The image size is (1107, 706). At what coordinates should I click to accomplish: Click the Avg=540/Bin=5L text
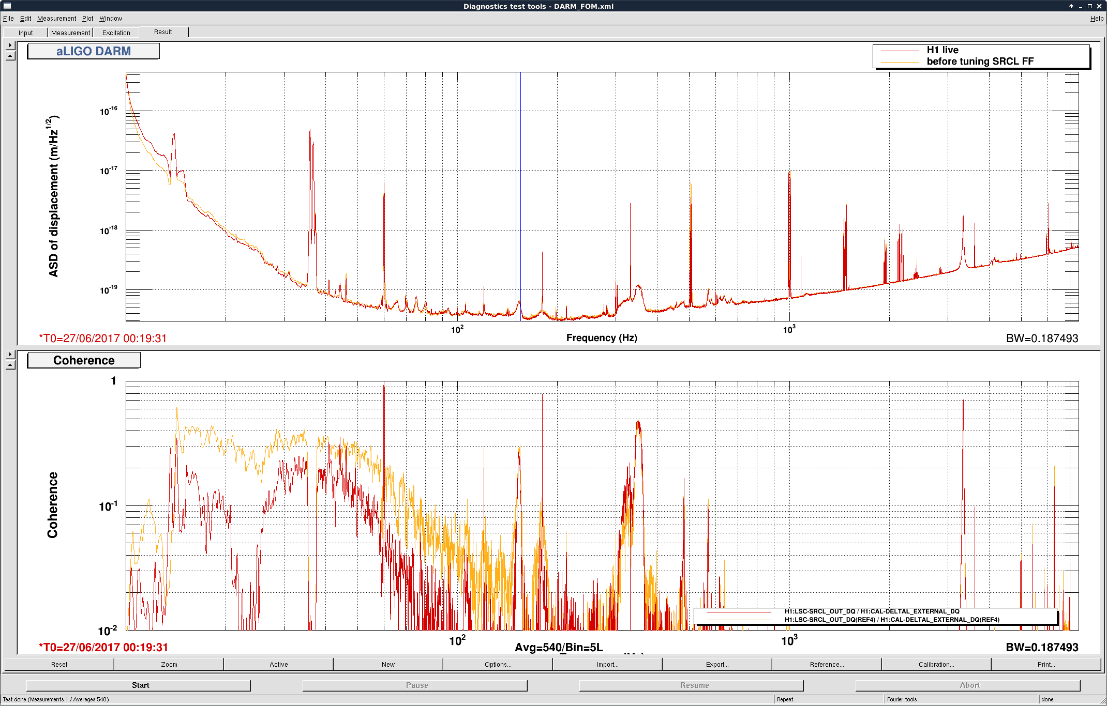pos(559,648)
